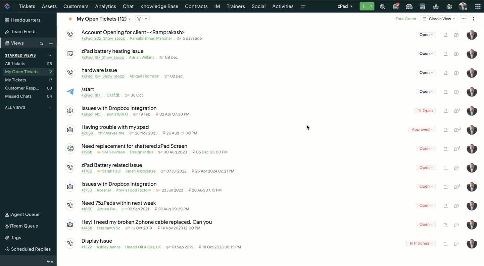This screenshot has width=484, height=266.
Task: Open the game controller gamification icon
Action: tap(409, 6)
